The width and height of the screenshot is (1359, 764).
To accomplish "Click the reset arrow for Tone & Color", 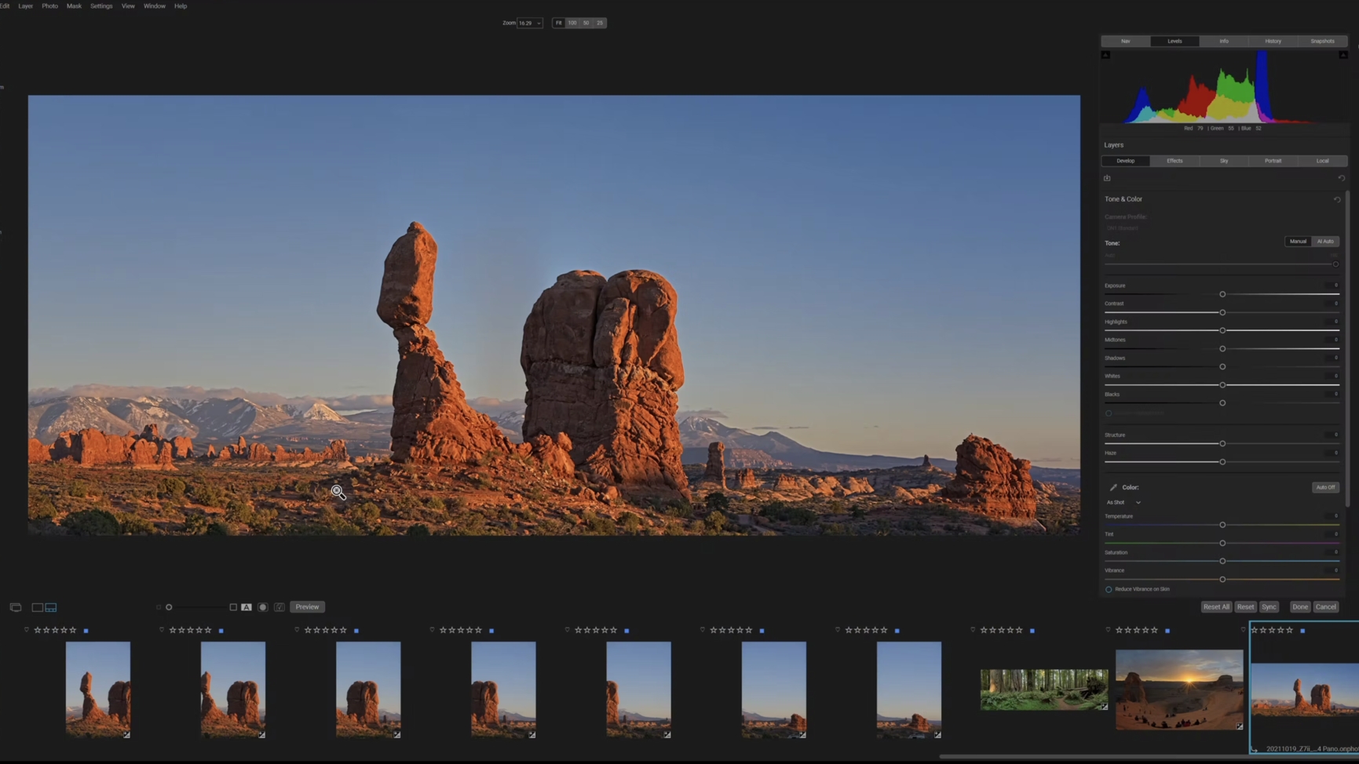I will [x=1337, y=199].
